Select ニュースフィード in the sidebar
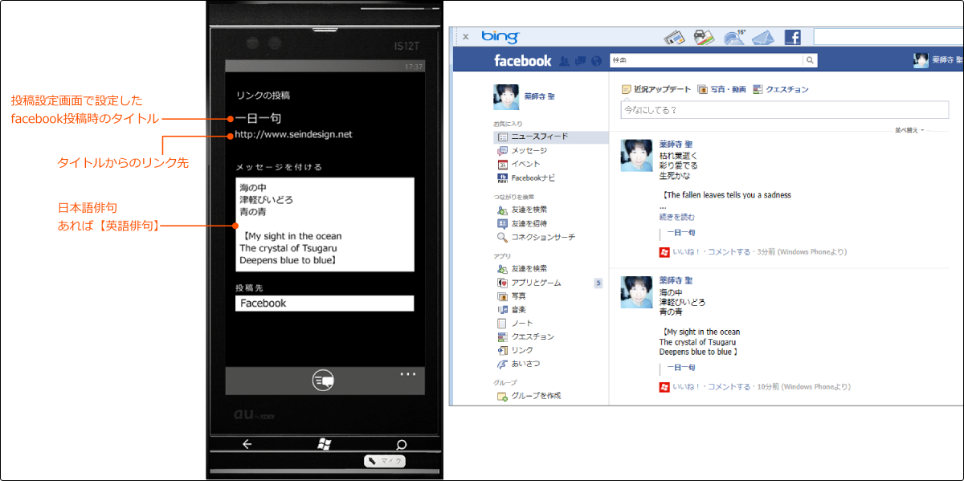The image size is (964, 481). click(550, 137)
